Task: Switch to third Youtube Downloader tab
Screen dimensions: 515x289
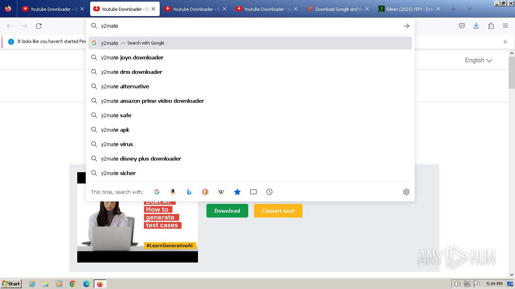Action: [x=196, y=9]
